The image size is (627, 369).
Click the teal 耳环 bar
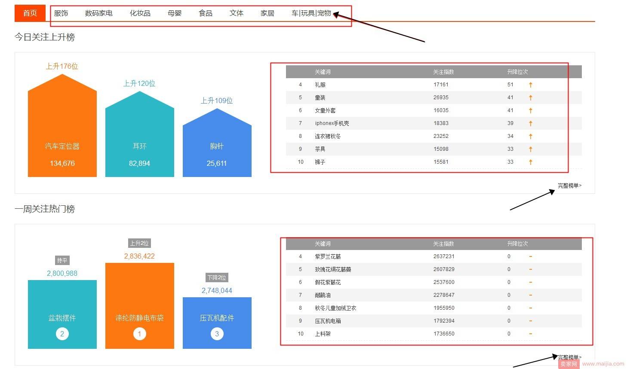pyautogui.click(x=140, y=134)
